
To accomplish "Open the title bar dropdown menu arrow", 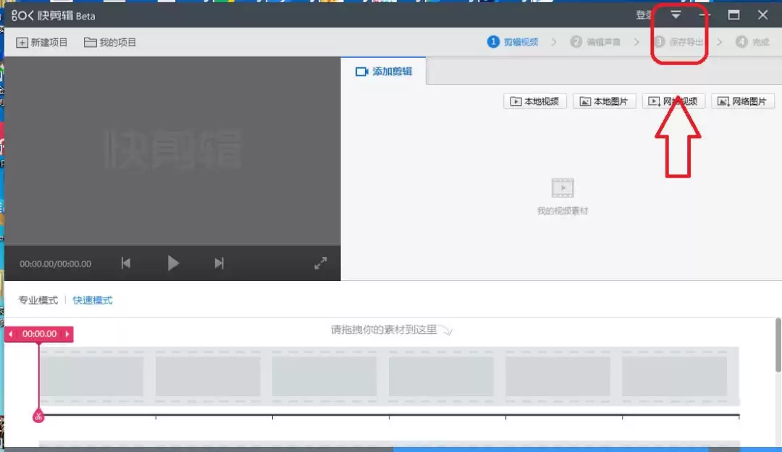I will coord(676,15).
